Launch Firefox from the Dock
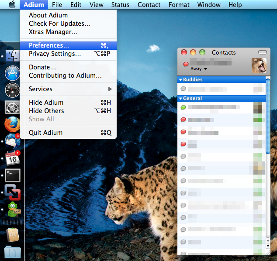Screen dimensions: 277x261 pyautogui.click(x=12, y=124)
